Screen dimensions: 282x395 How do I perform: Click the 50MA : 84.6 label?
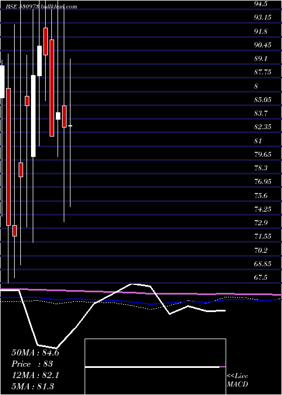coord(35,353)
